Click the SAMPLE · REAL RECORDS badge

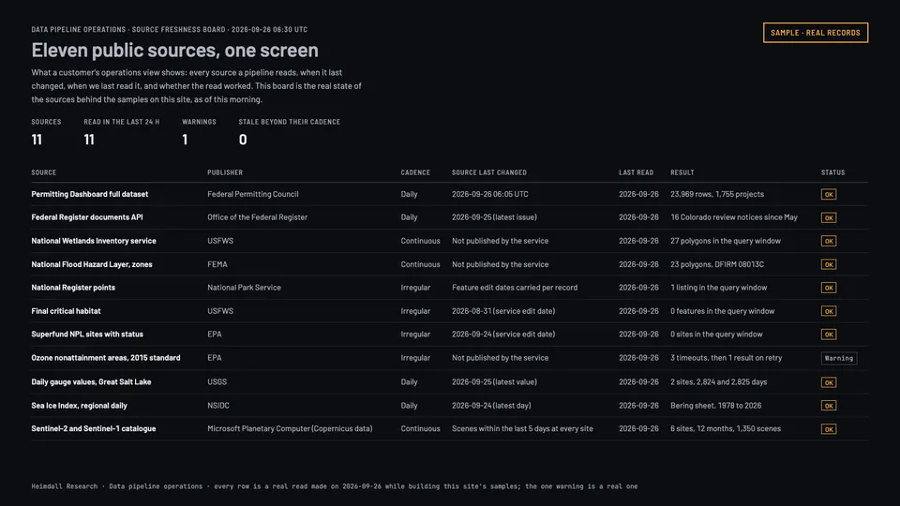pos(815,33)
